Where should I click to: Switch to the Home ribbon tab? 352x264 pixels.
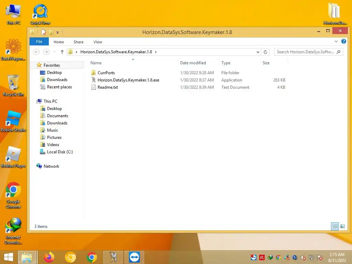[x=58, y=42]
